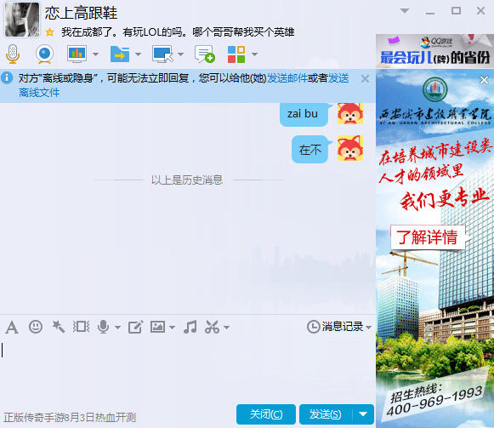
Task: Click the magic emoticon wand icon
Action: pos(59,327)
